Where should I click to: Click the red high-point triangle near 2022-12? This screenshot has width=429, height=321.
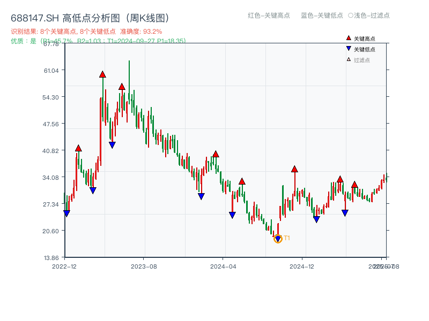79,148
